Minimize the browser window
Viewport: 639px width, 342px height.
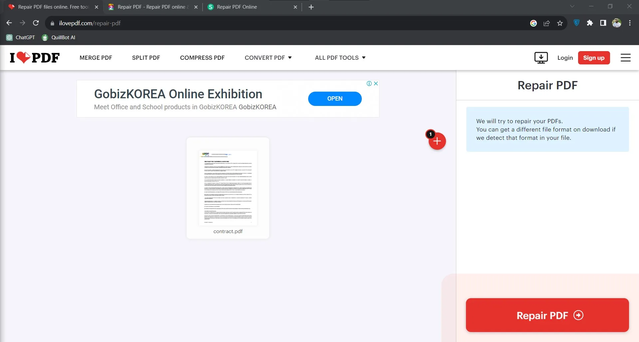(x=591, y=6)
